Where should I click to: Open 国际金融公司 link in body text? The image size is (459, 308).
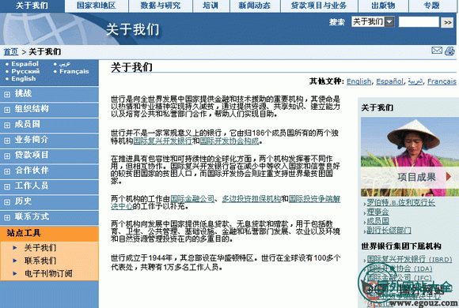coord(192,199)
